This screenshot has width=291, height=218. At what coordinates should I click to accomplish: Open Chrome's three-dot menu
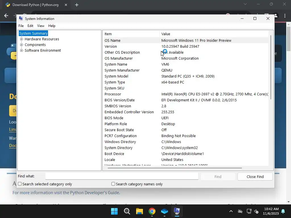point(285,16)
